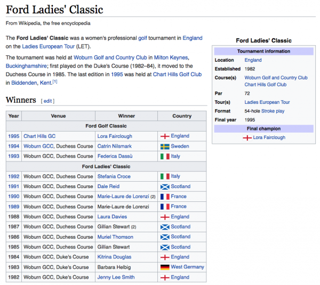Viewport: 320px width, 285px height.
Task: Open the golf link in the intro
Action: [142, 38]
